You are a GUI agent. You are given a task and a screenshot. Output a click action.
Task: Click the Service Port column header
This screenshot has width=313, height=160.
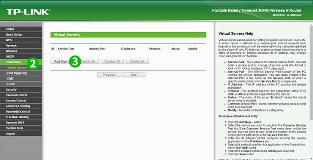(66, 49)
